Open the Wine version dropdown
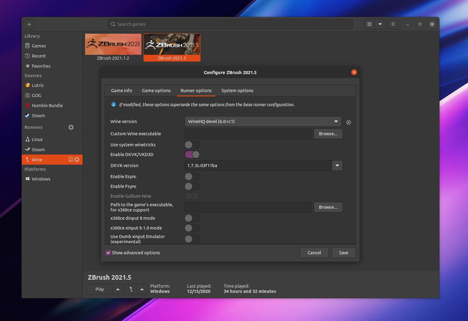Screen dimensions: 468x321 (x=263, y=121)
